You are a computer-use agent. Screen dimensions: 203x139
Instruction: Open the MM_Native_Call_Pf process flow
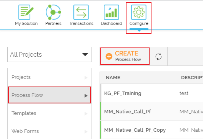tap(127, 111)
